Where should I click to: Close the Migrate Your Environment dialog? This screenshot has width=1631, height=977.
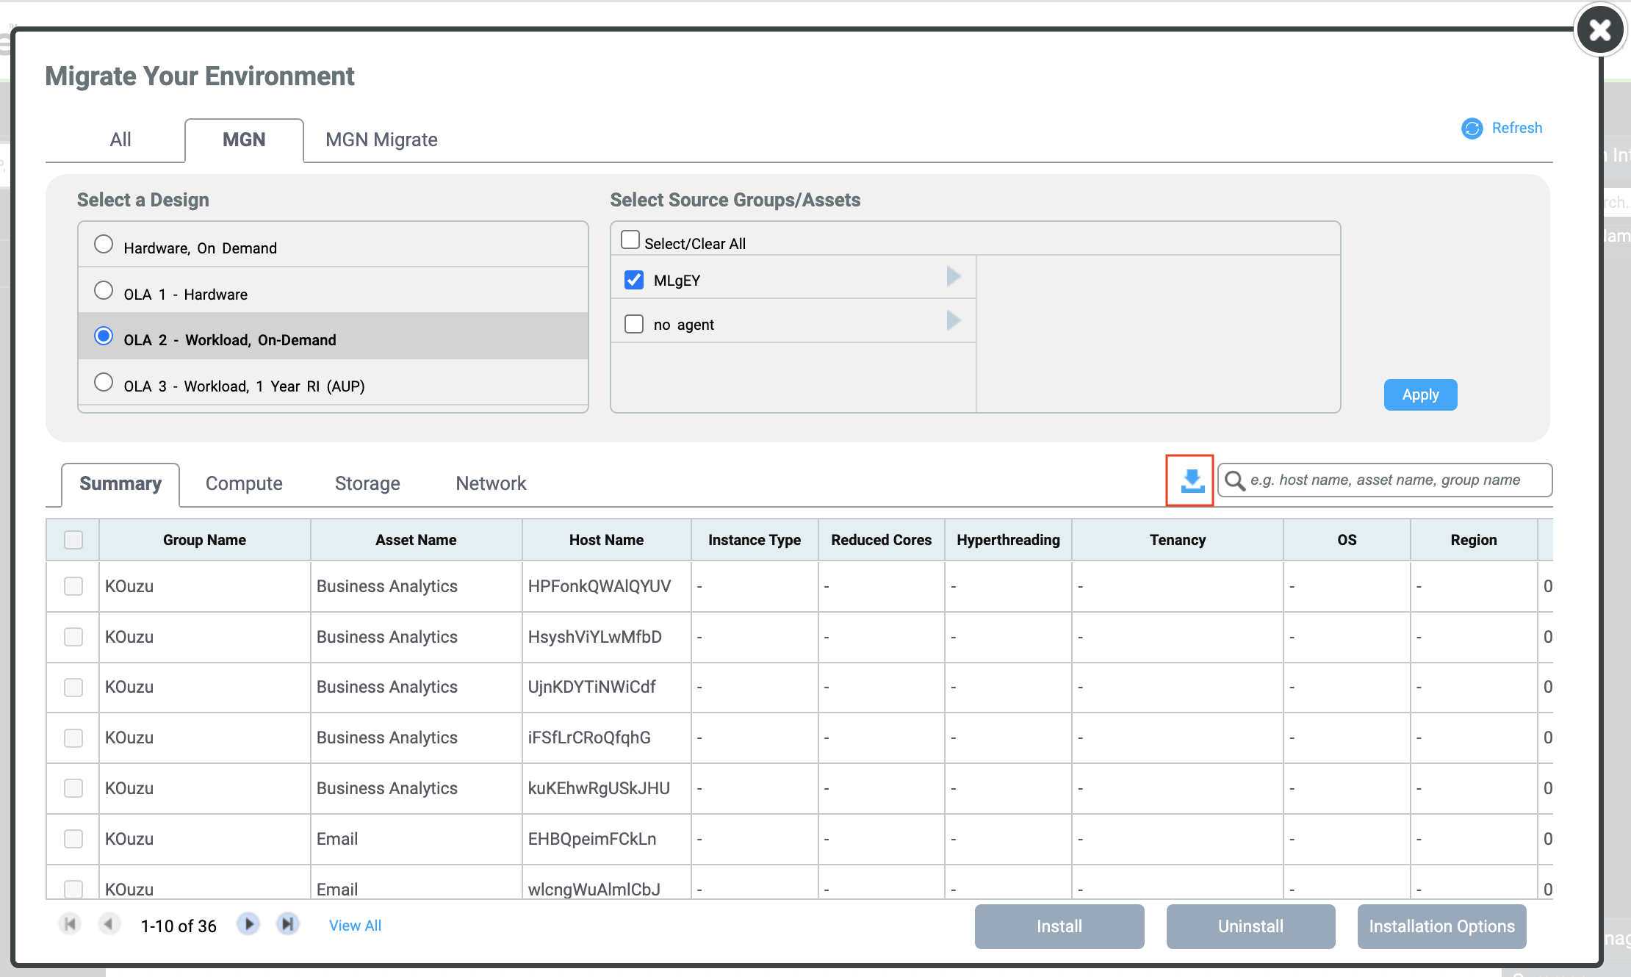point(1599,30)
